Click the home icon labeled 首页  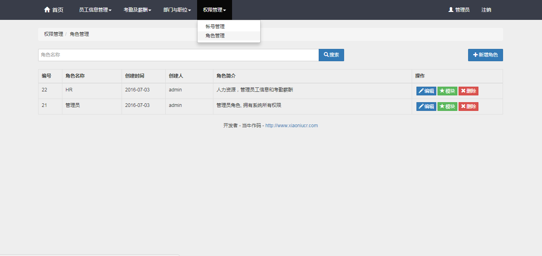pos(53,10)
